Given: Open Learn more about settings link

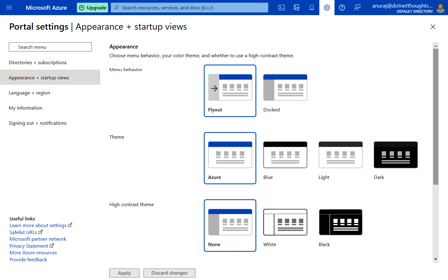Looking at the screenshot, I should [x=41, y=225].
